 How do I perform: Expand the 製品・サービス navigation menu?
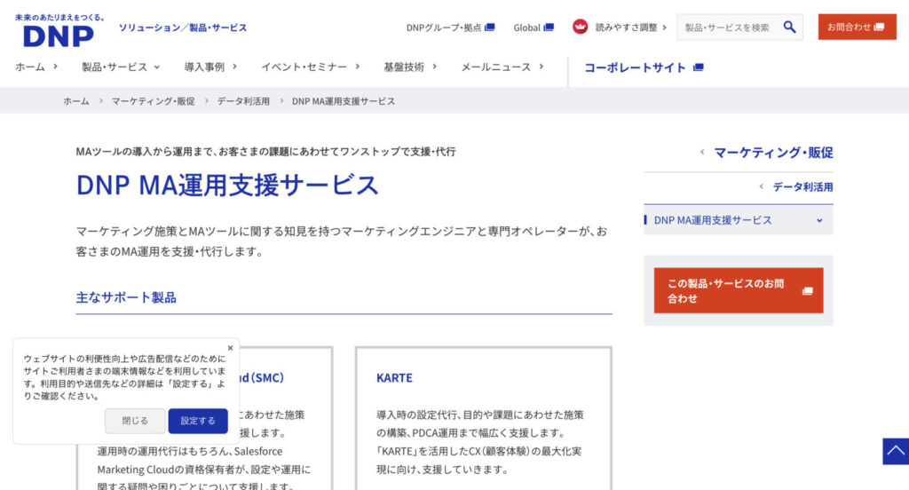[x=121, y=67]
